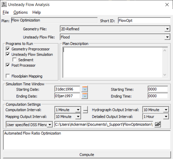173x159 pixels.
Task: Open the File menu
Action: pyautogui.click(x=6, y=12)
